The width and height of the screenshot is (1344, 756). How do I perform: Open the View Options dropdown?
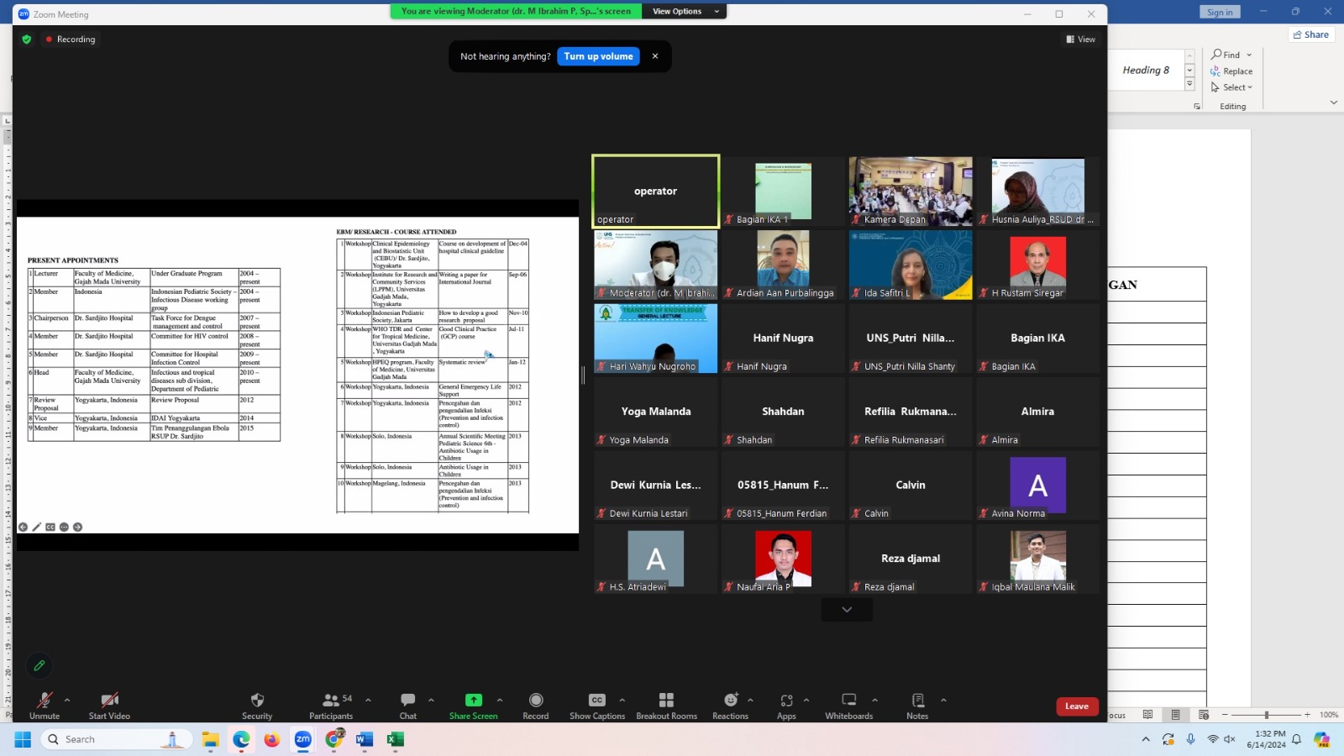coord(685,11)
